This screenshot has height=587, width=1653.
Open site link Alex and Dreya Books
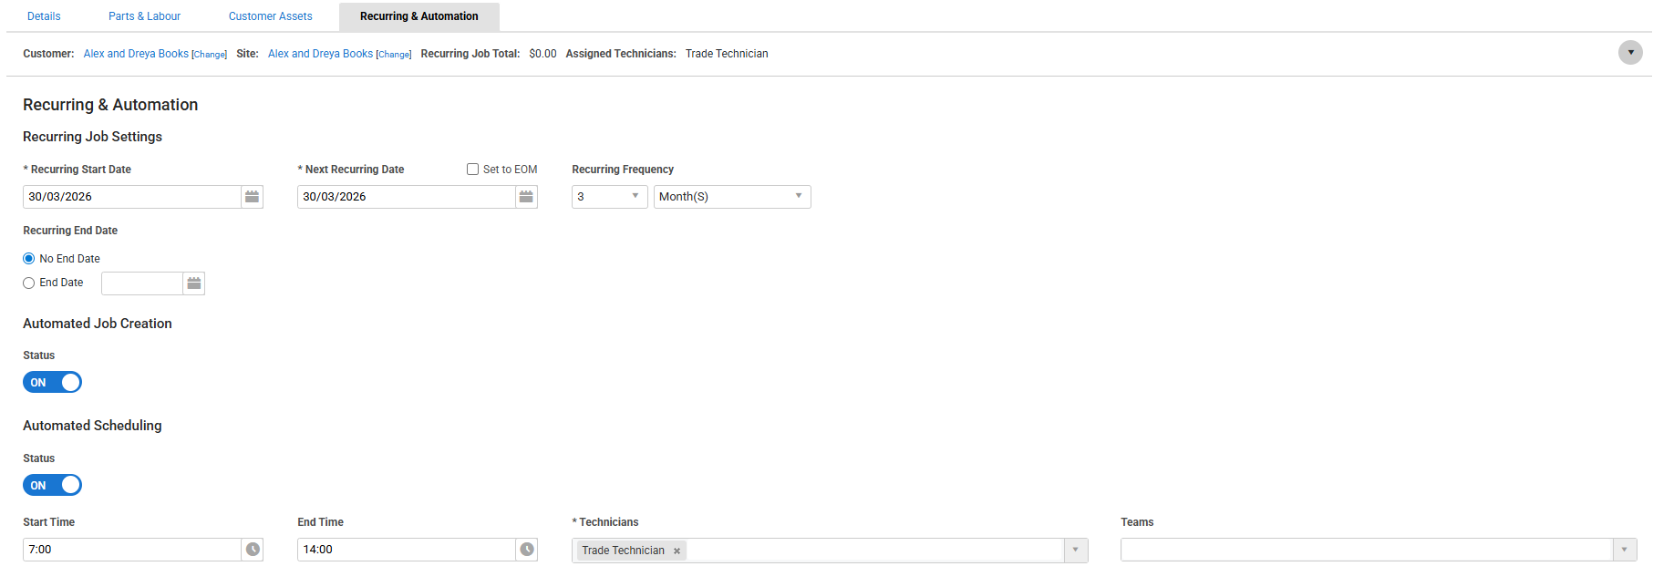(320, 54)
